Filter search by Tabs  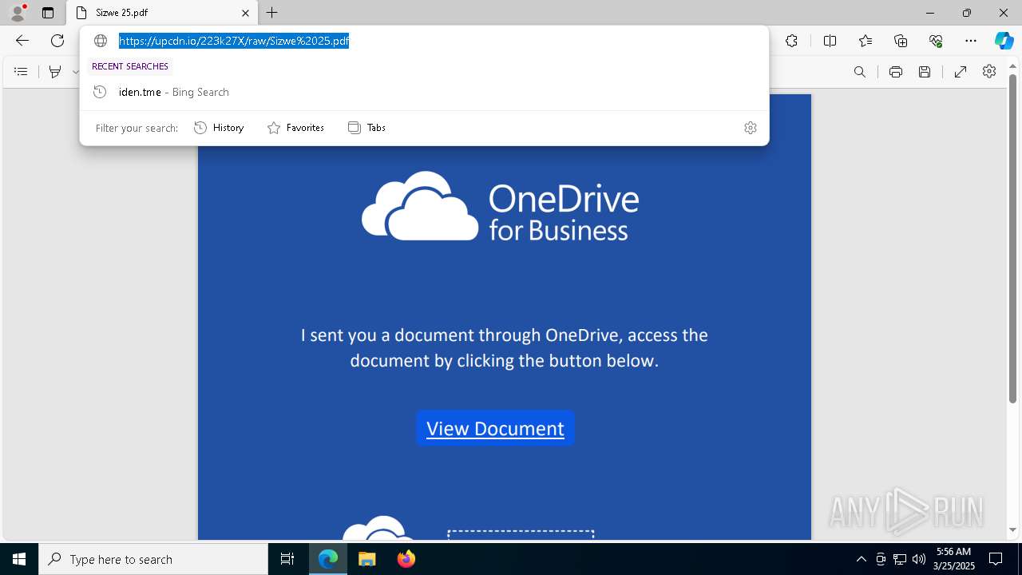[x=367, y=128]
